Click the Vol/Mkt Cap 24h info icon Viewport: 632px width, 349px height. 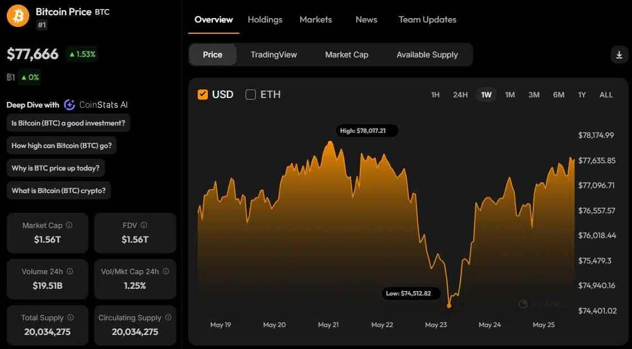point(166,271)
